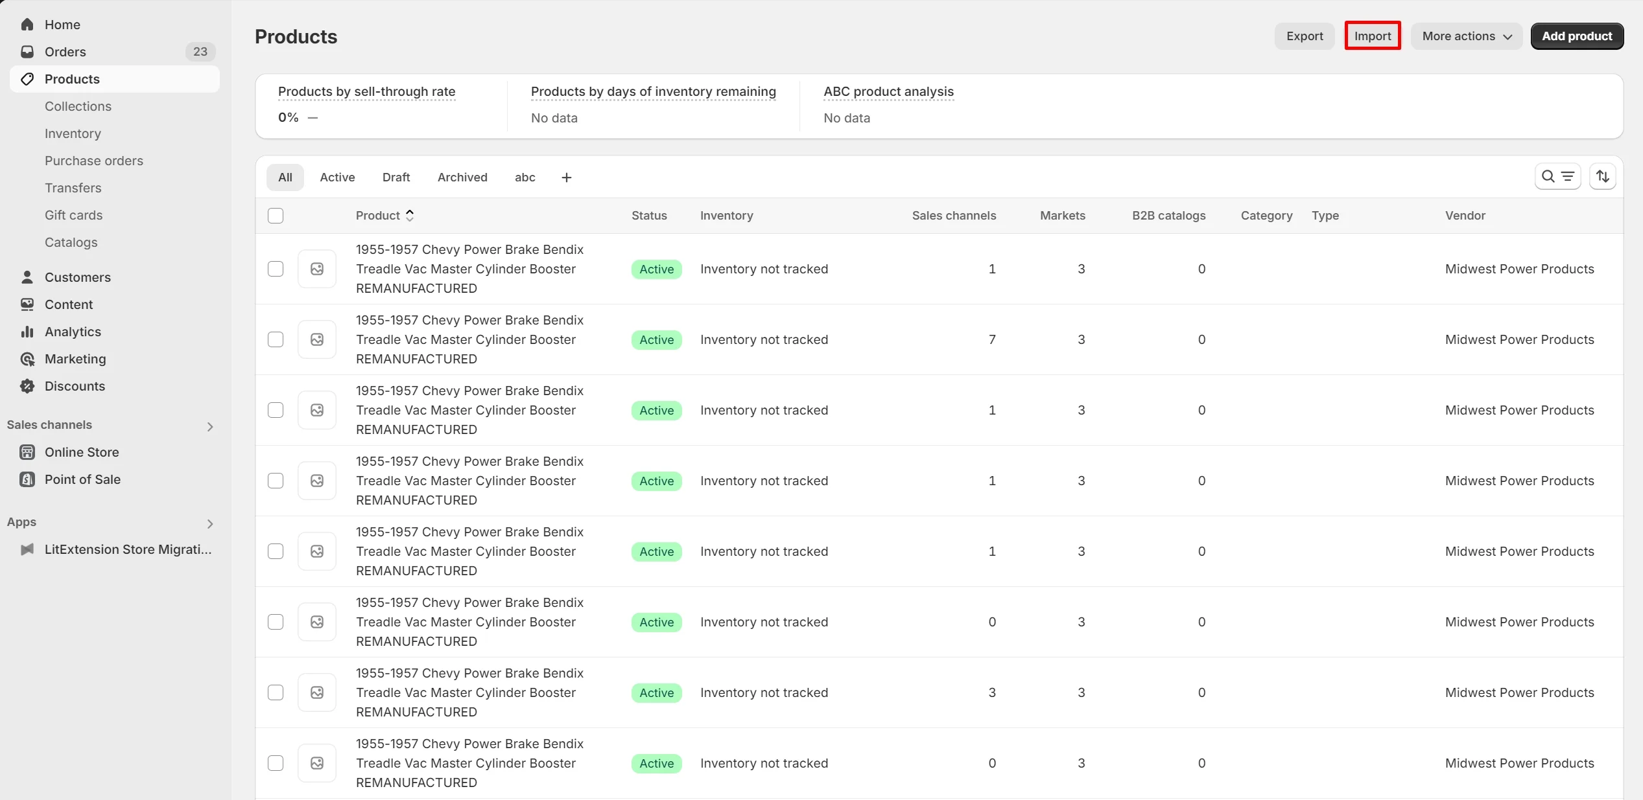Open Transfers in the sidebar
The height and width of the screenshot is (800, 1643).
73,188
